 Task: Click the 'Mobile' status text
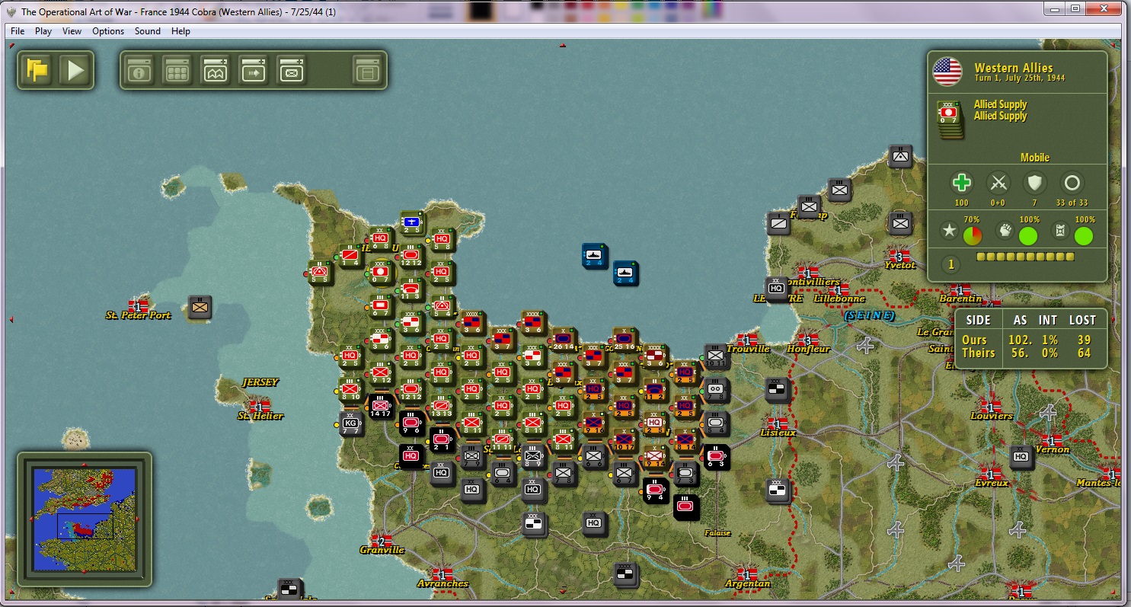pyautogui.click(x=1035, y=158)
